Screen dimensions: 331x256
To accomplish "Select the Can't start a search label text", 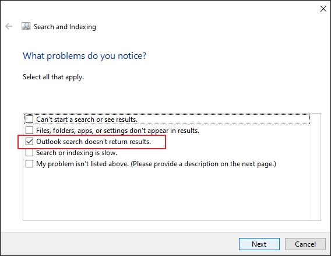I will coord(87,120).
